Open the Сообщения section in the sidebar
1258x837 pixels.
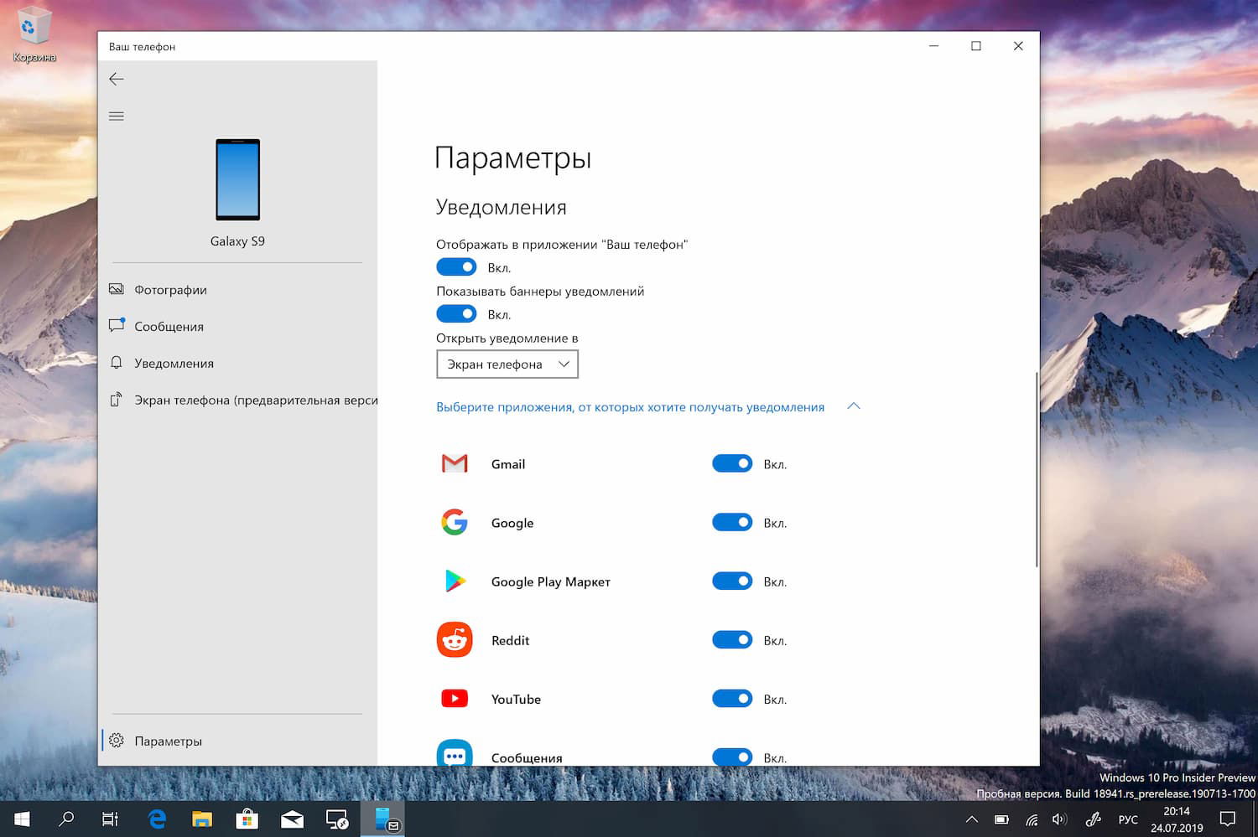pyautogui.click(x=237, y=327)
